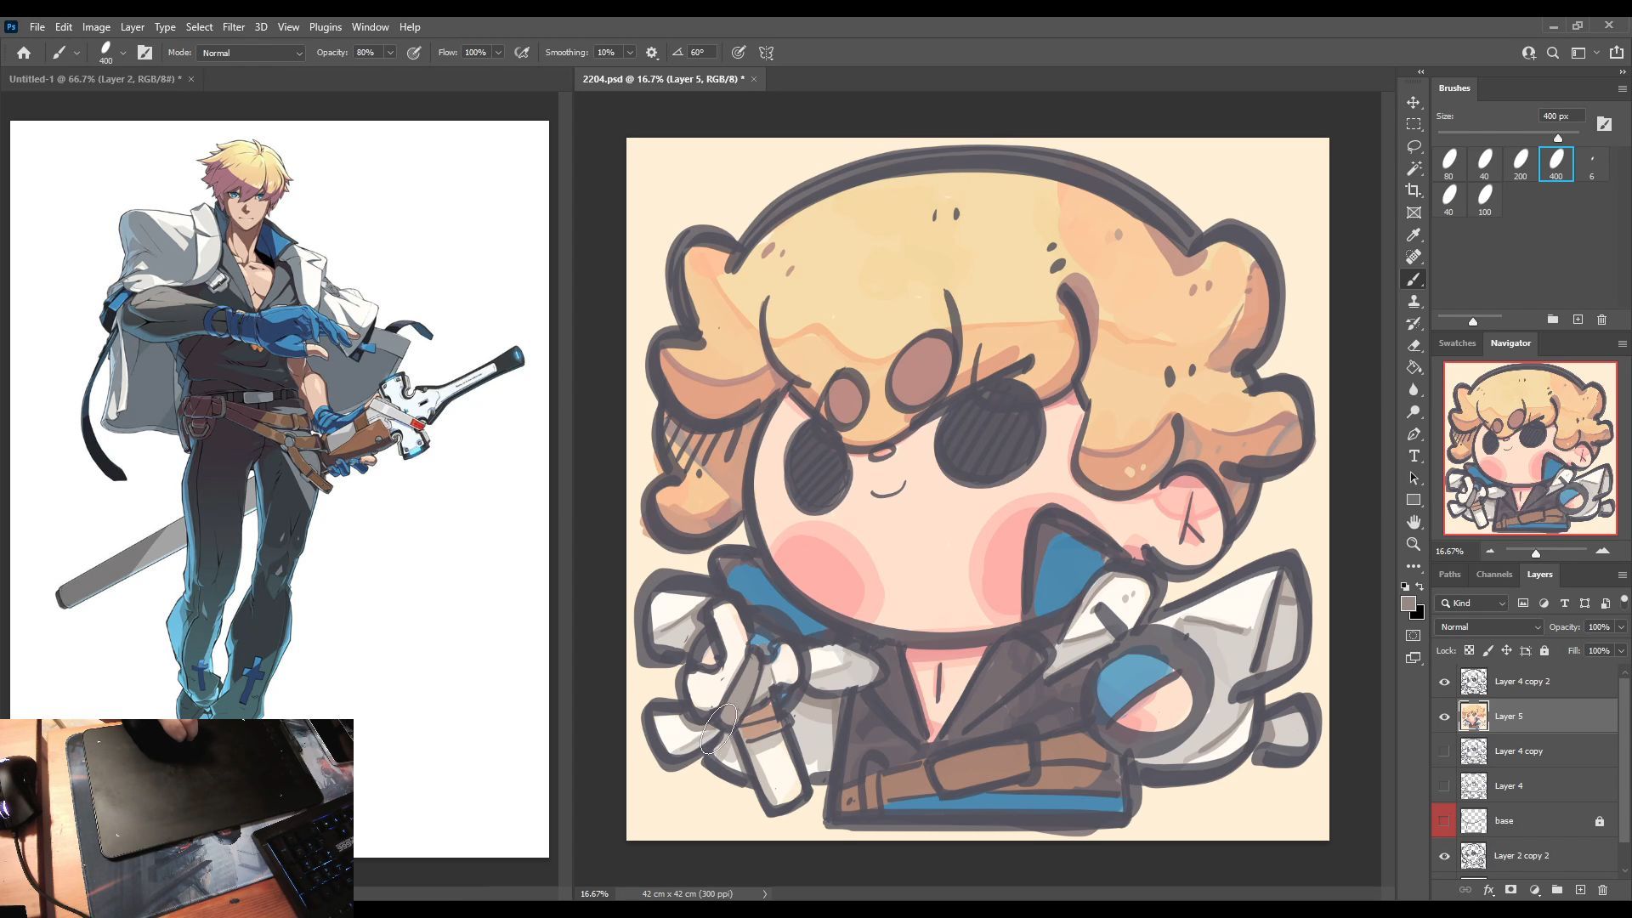
Task: Open smoothing options gear
Action: click(652, 53)
